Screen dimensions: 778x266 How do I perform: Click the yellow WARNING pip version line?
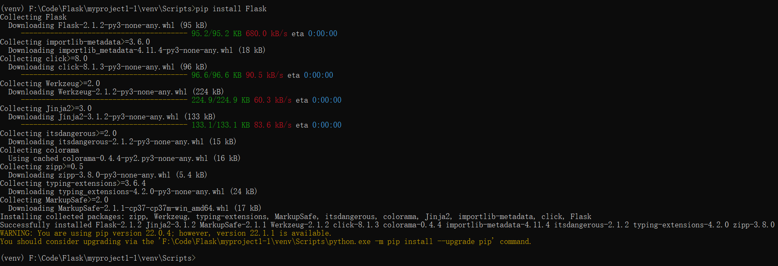166,233
